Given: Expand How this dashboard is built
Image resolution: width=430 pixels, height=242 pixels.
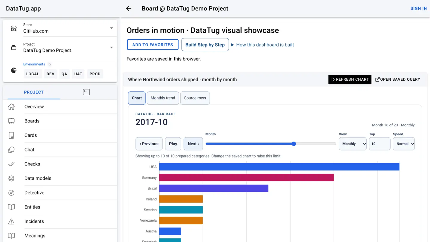Looking at the screenshot, I should (x=262, y=45).
